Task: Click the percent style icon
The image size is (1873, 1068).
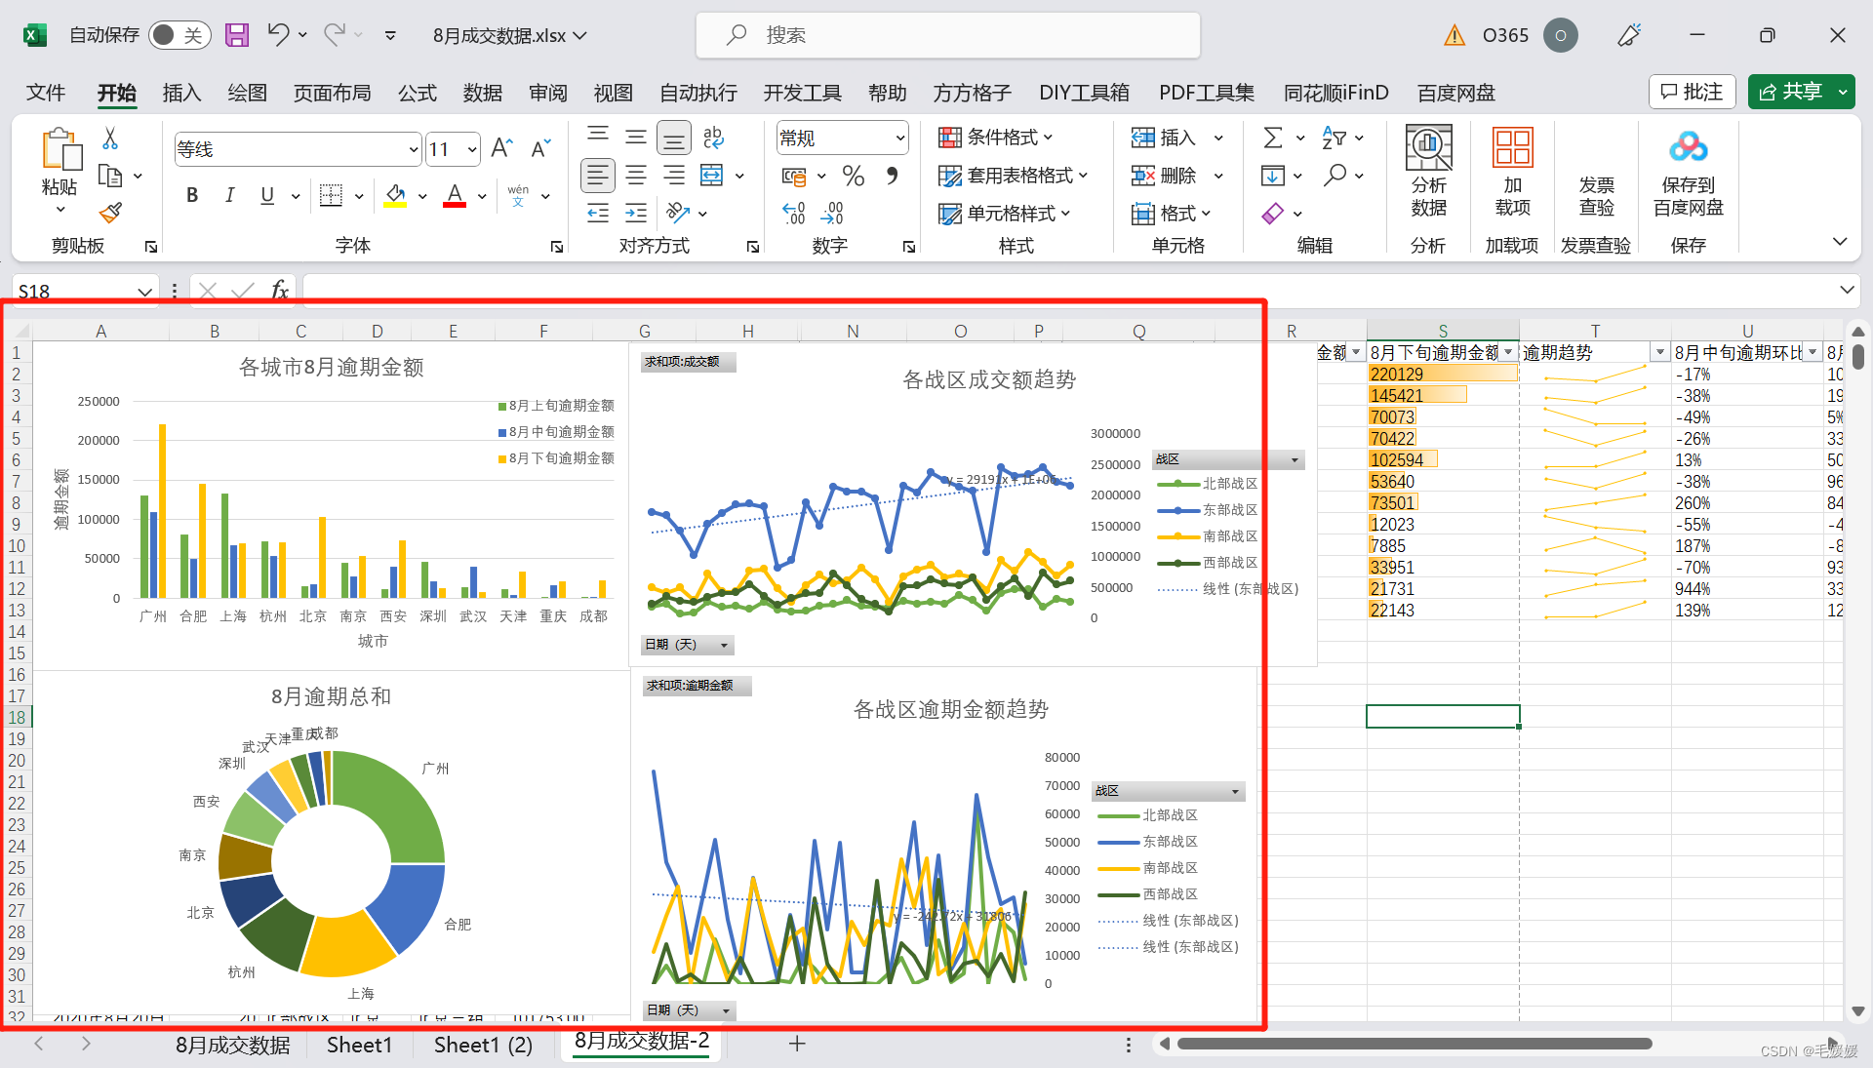Action: coord(854,176)
